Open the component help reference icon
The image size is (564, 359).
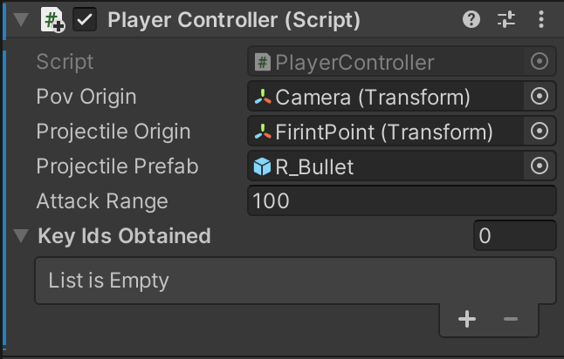[471, 19]
